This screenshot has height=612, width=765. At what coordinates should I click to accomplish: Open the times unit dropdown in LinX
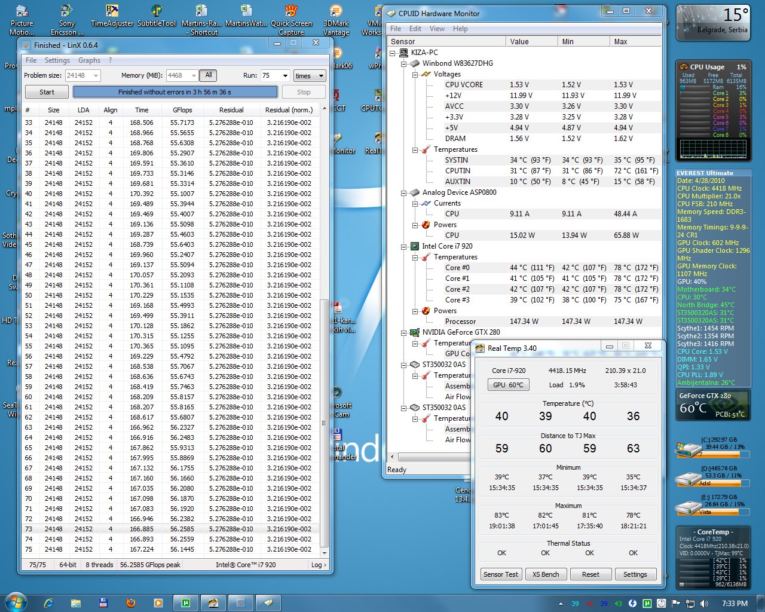309,76
